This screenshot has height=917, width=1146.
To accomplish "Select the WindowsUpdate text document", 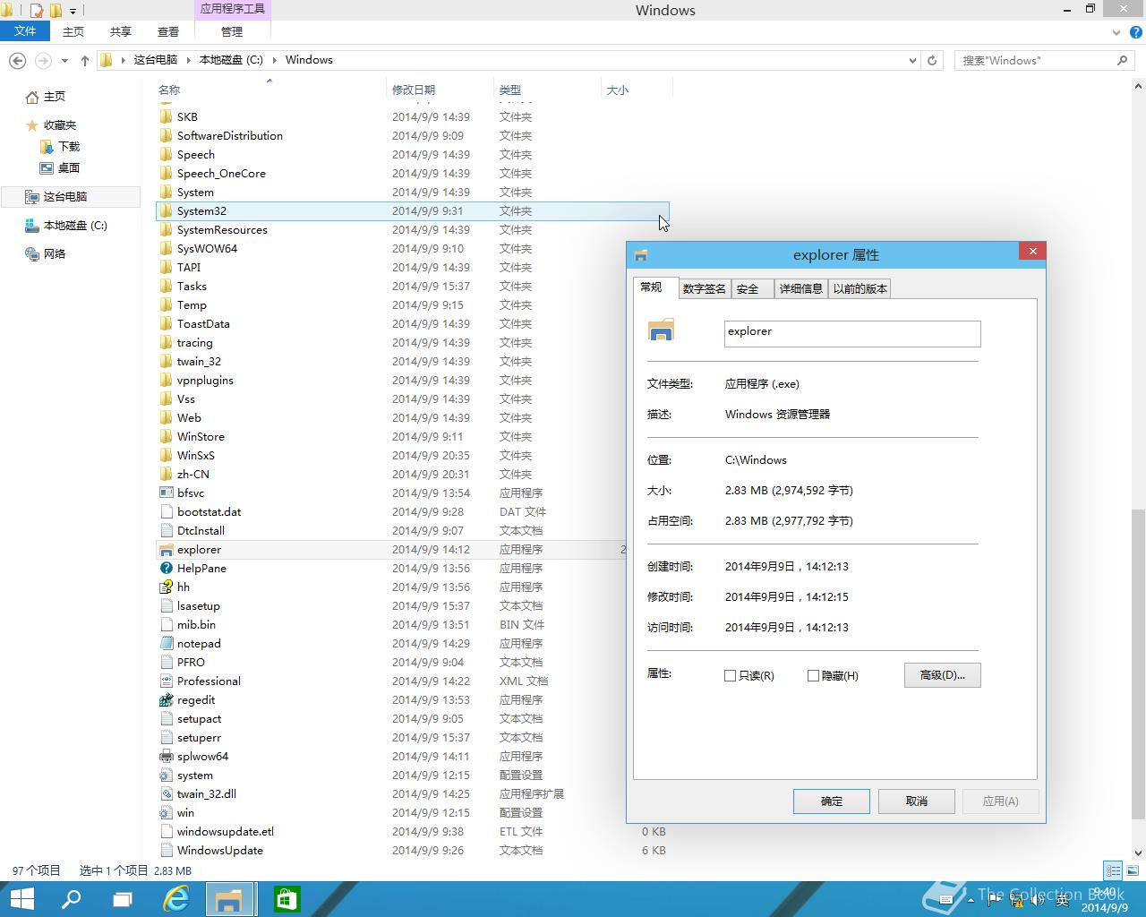I will point(413,850).
